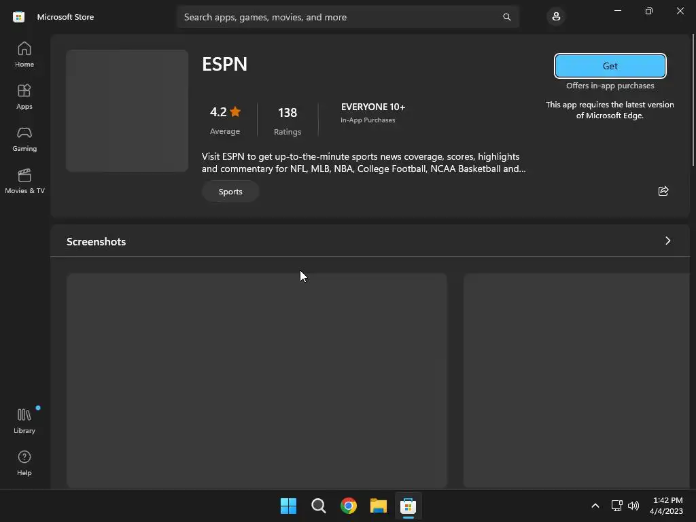The image size is (696, 522).
Task: Restore down the Microsoft Store window
Action: coord(649,11)
